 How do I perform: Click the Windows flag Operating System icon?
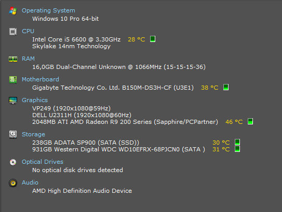coord(13,11)
